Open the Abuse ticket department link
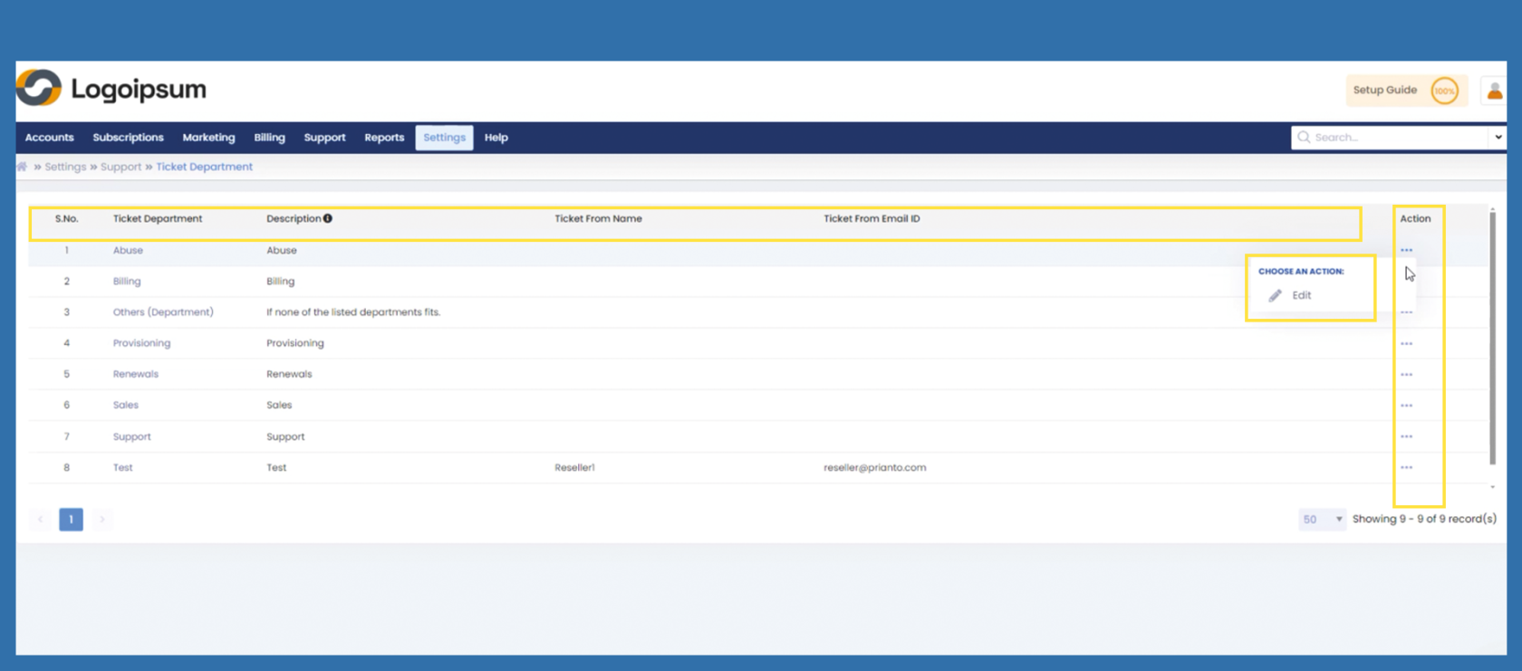 [128, 250]
